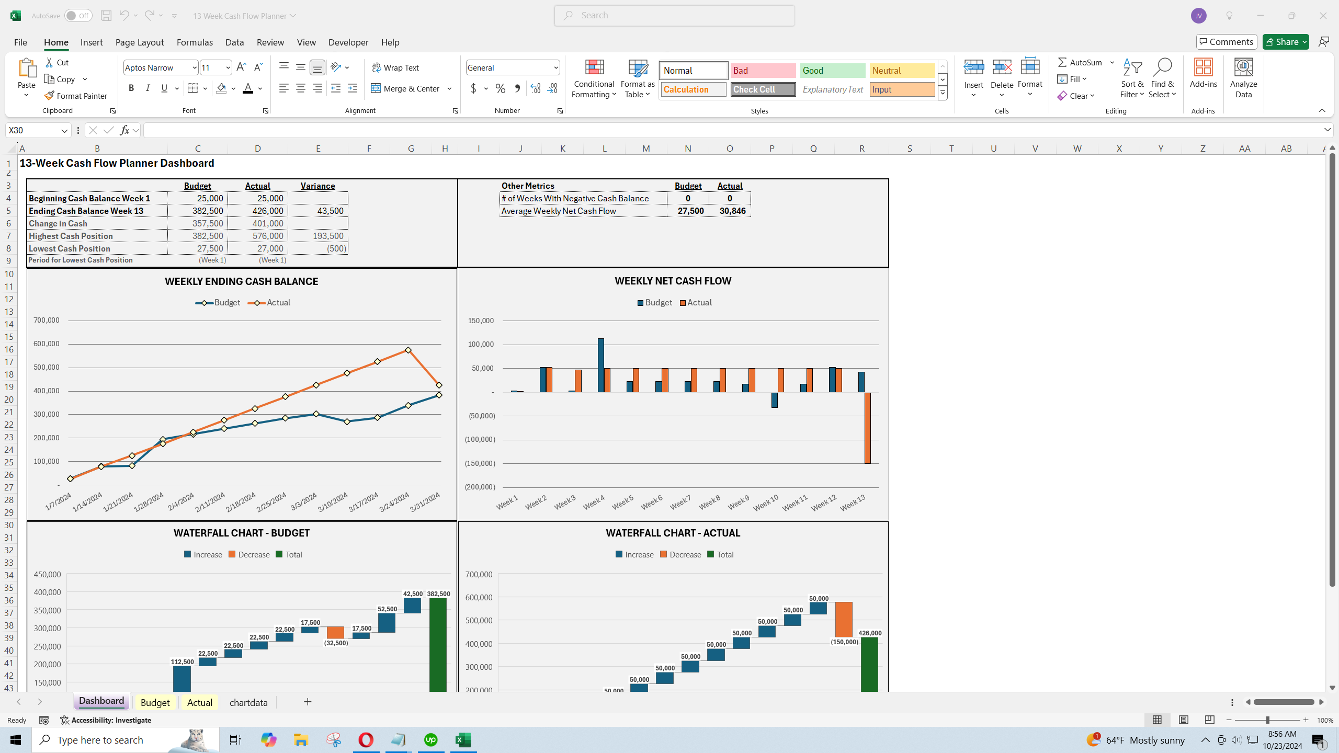Toggle Underline formatting
Image resolution: width=1339 pixels, height=753 pixels.
164,88
